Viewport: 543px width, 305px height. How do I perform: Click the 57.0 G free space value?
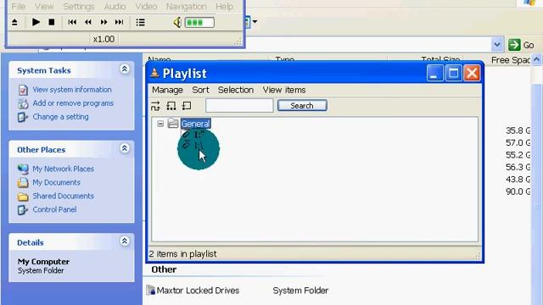(x=518, y=143)
